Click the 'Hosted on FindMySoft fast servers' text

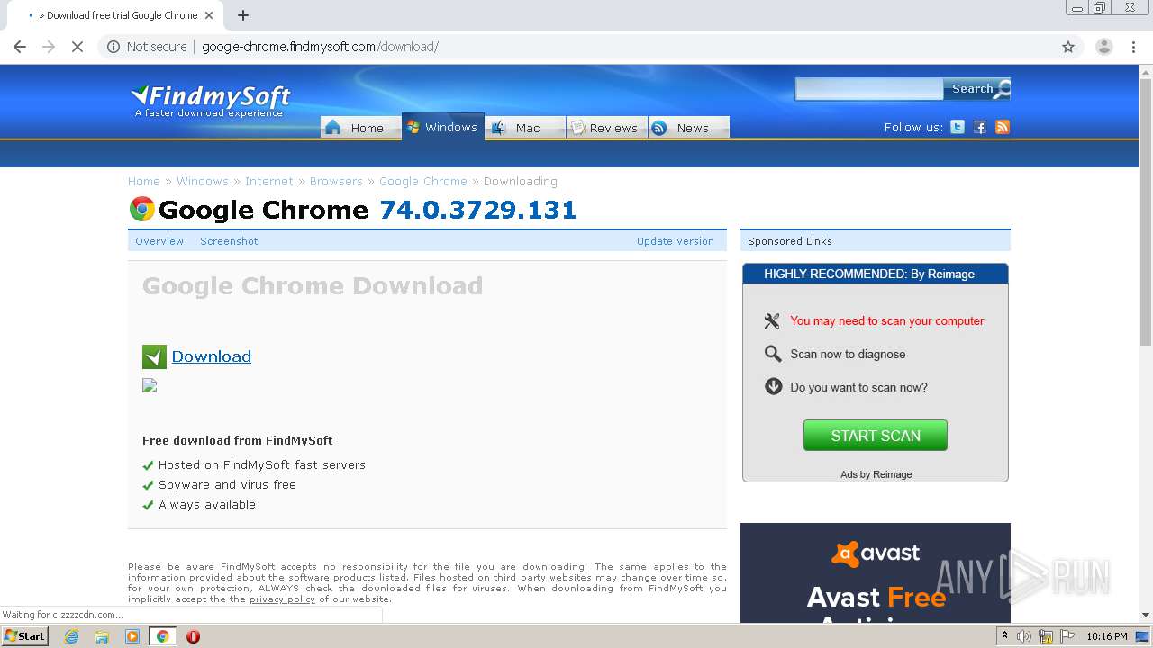coord(262,464)
